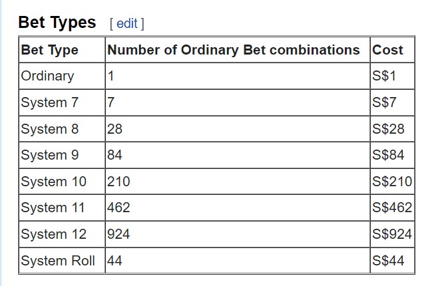Click the Bet Types section heading

[x=57, y=23]
